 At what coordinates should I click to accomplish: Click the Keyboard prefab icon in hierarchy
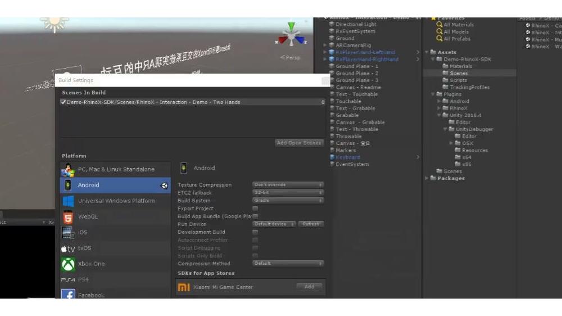coord(332,157)
